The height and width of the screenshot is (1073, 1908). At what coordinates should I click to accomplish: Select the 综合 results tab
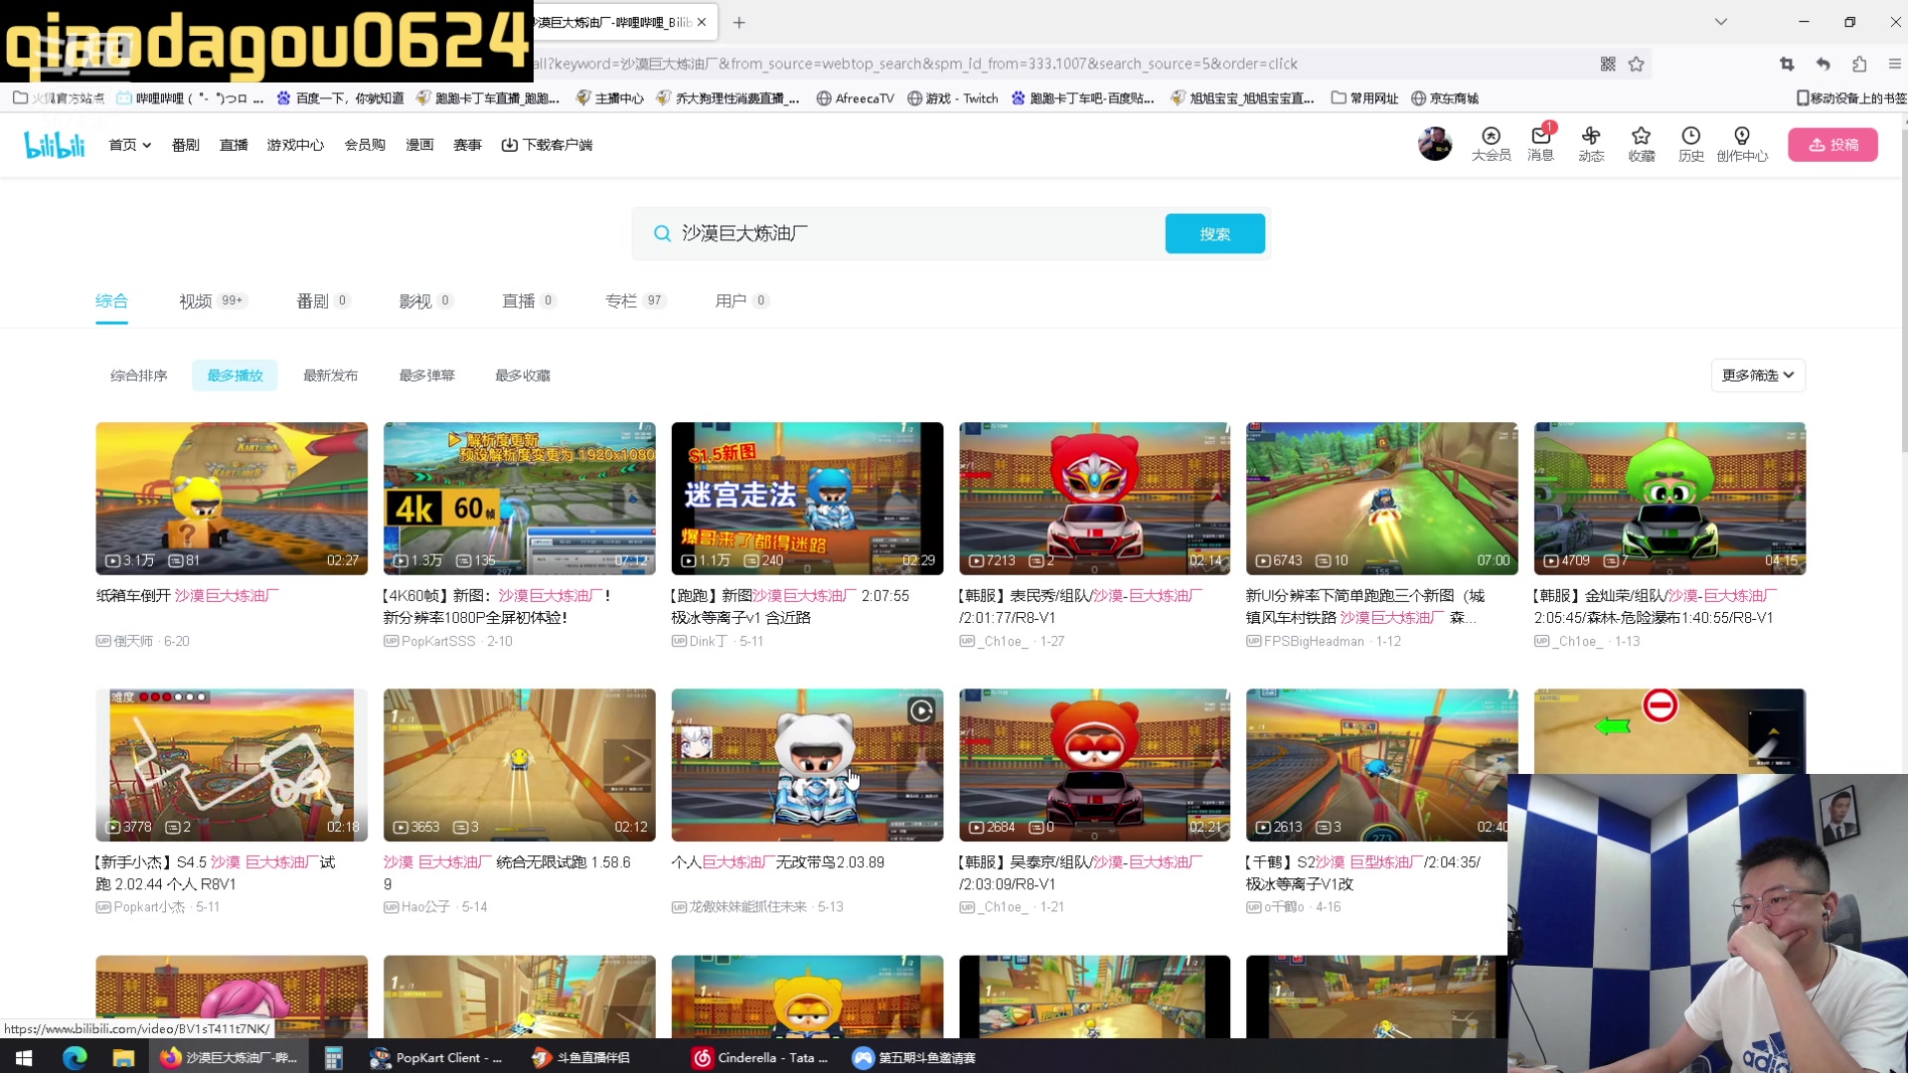[x=111, y=301]
